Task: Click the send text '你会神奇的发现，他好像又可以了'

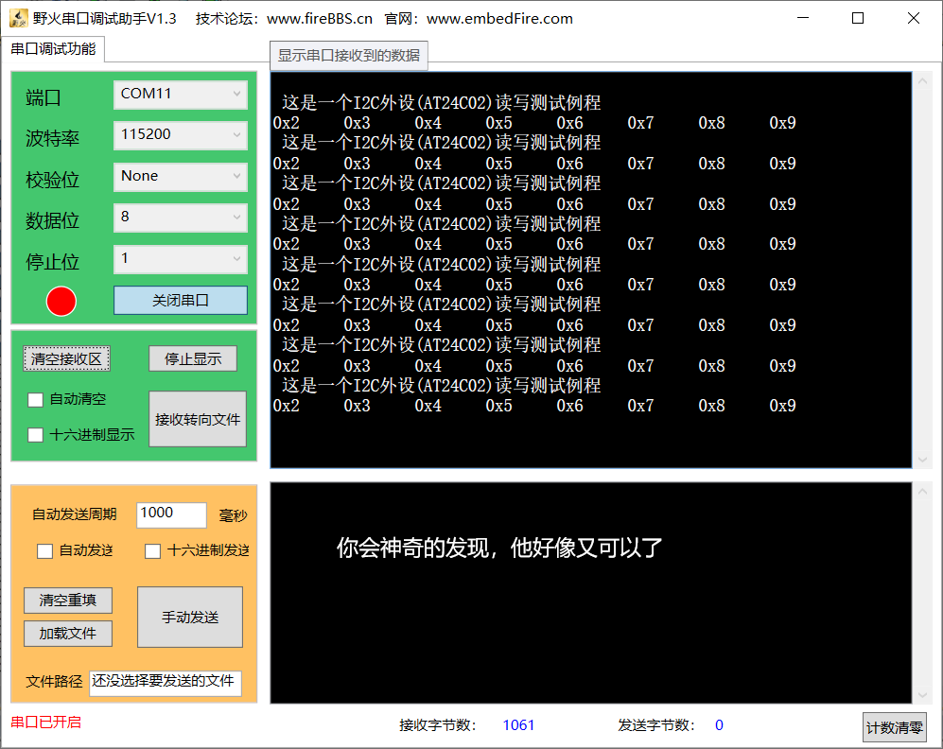Action: click(x=499, y=548)
